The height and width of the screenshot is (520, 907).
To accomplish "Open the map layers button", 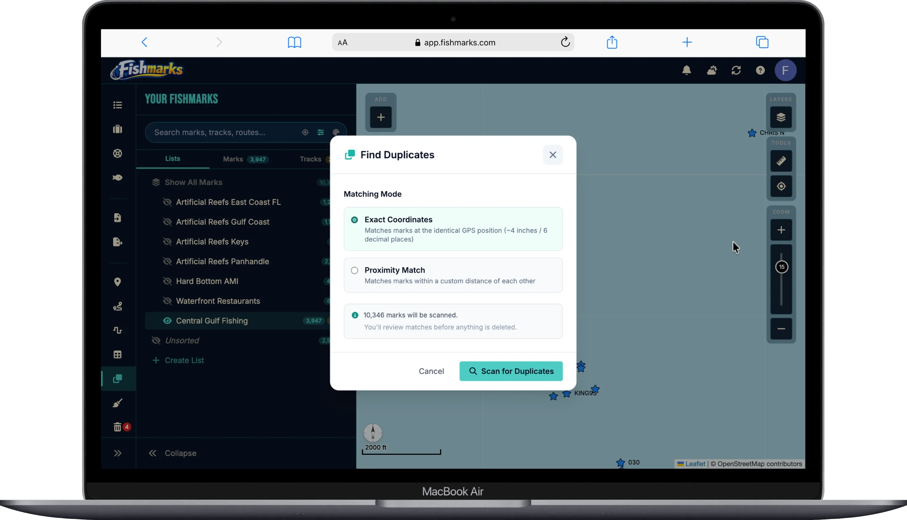I will click(781, 117).
